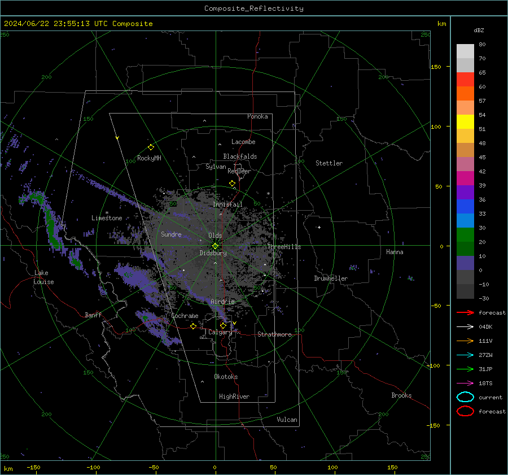The height and width of the screenshot is (475, 508).
Task: Click the bright yellow swatch on dBZ scale
Action: (465, 121)
